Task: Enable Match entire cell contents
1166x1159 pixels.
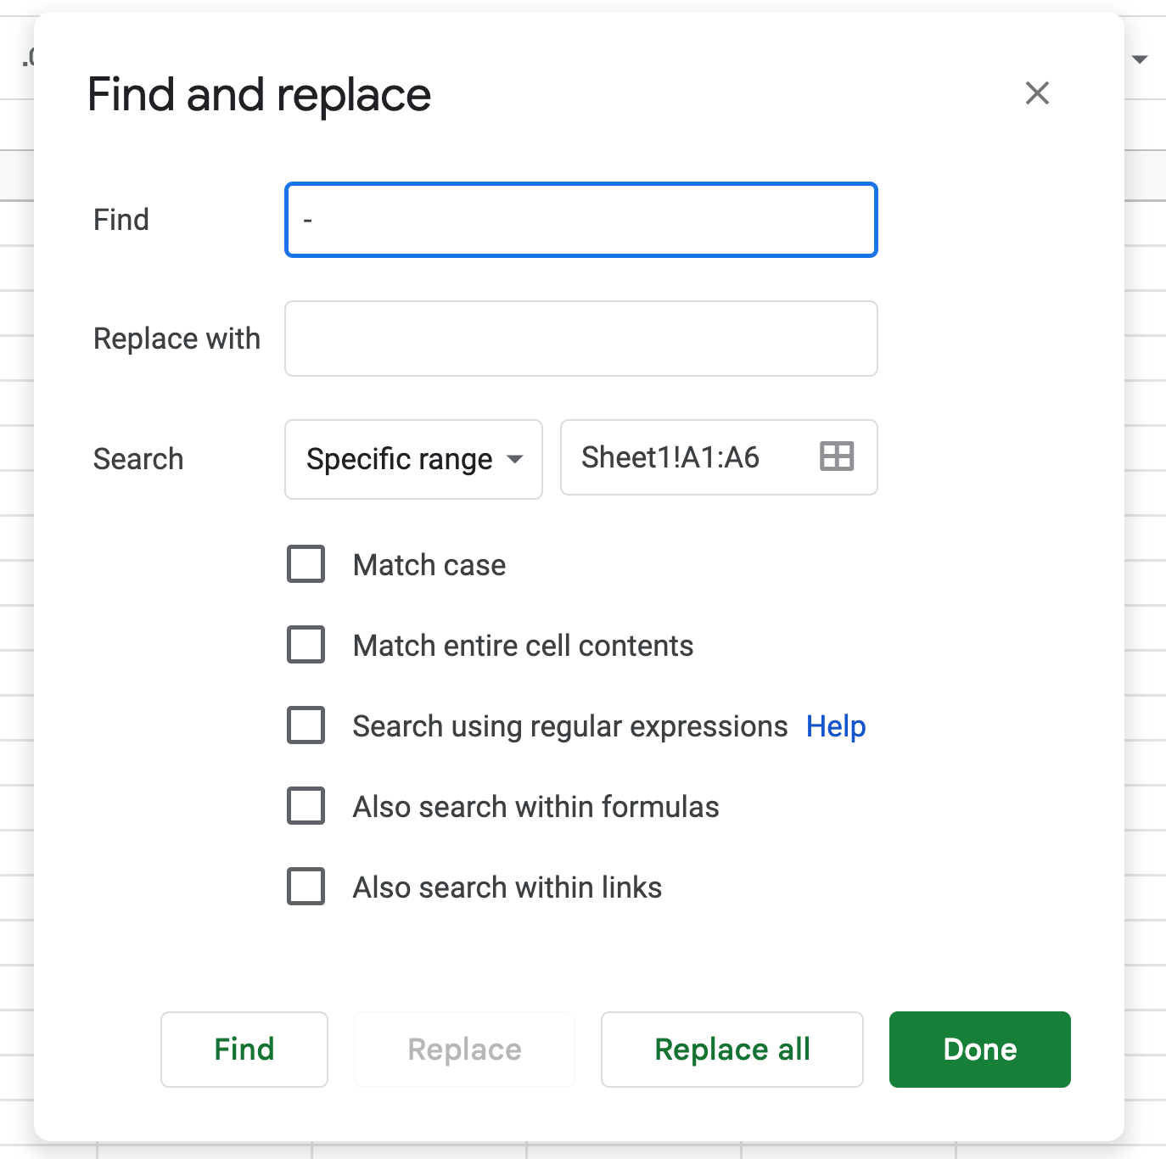Action: click(x=306, y=645)
